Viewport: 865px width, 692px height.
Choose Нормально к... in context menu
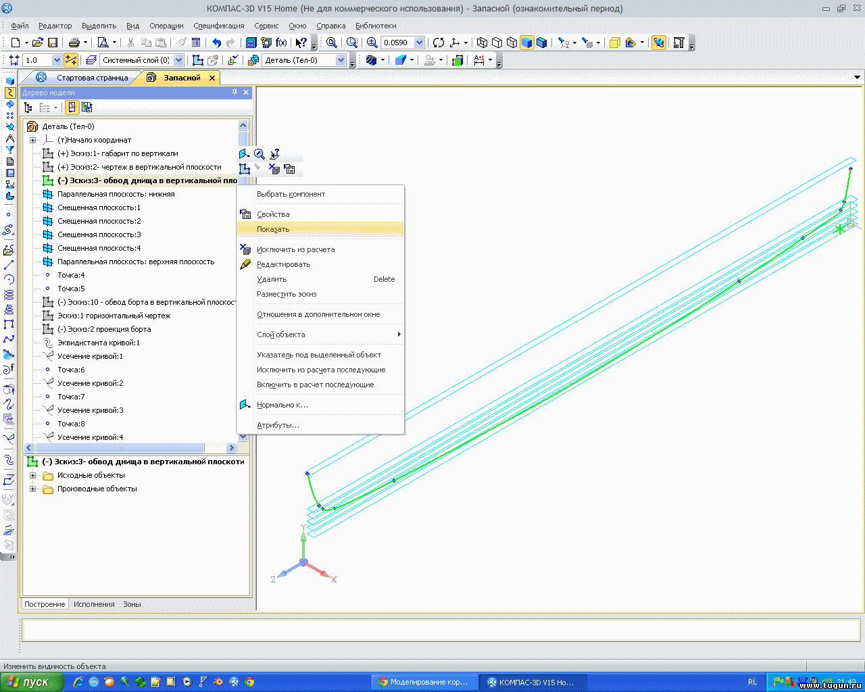coord(320,405)
